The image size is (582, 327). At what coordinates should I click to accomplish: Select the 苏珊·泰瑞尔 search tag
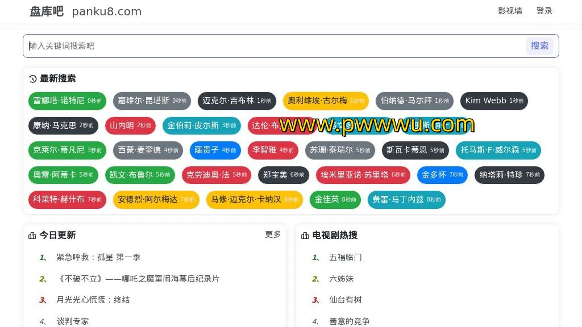click(340, 150)
